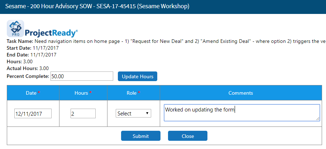Click the Task Name label text
The image size is (326, 149).
coord(20,41)
